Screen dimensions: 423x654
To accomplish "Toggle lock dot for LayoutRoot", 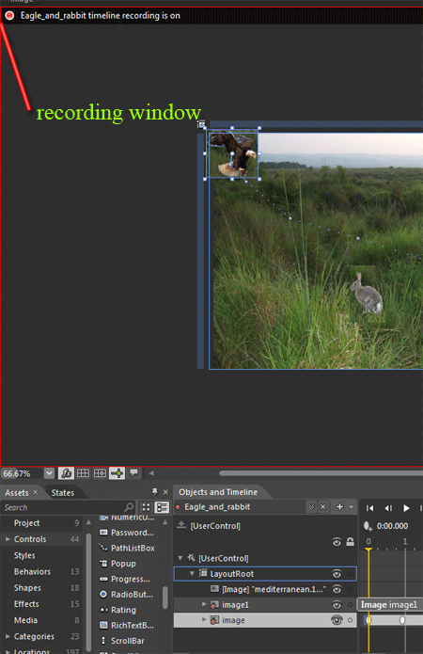I will (350, 574).
